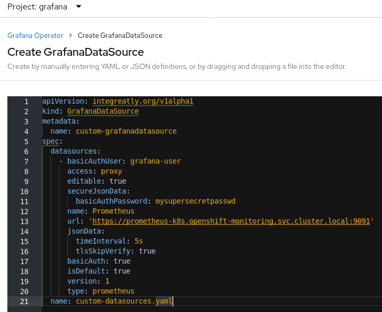Click the breadcrumb chevron separator
382x312 pixels.
(70, 35)
